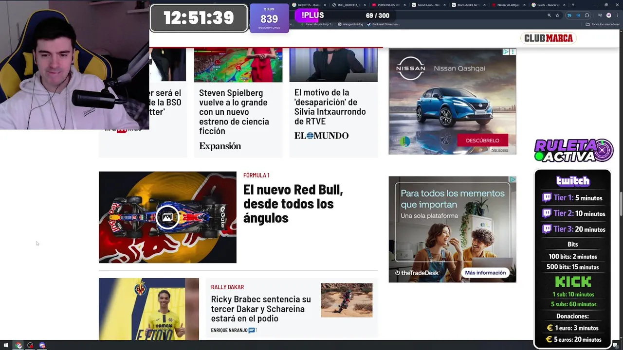Screen dimensions: 623x350
Task: Open the Windows Start button
Action: (6, 346)
